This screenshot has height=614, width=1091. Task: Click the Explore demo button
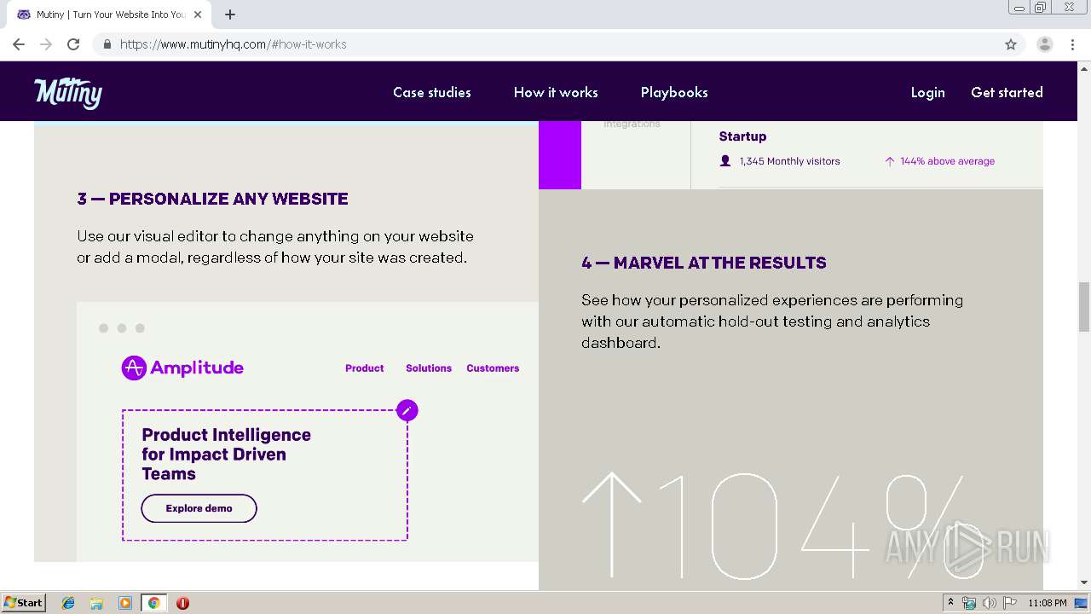pyautogui.click(x=199, y=508)
